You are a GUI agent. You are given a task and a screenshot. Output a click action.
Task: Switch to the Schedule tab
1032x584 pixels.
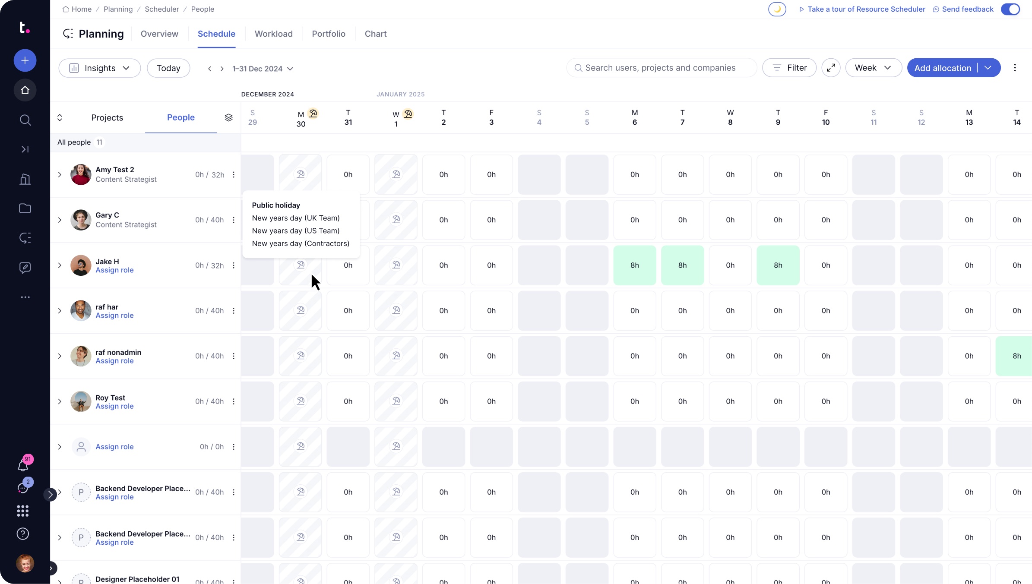216,34
